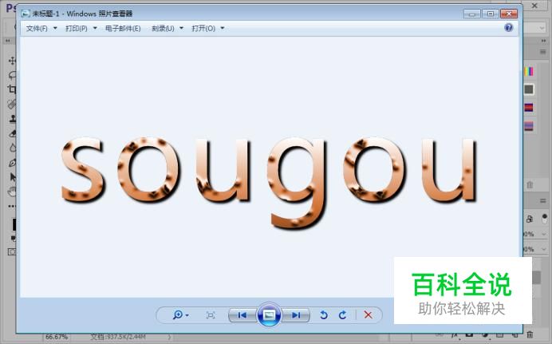The height and width of the screenshot is (344, 552).
Task: Start the slide show round button
Action: pyautogui.click(x=270, y=314)
